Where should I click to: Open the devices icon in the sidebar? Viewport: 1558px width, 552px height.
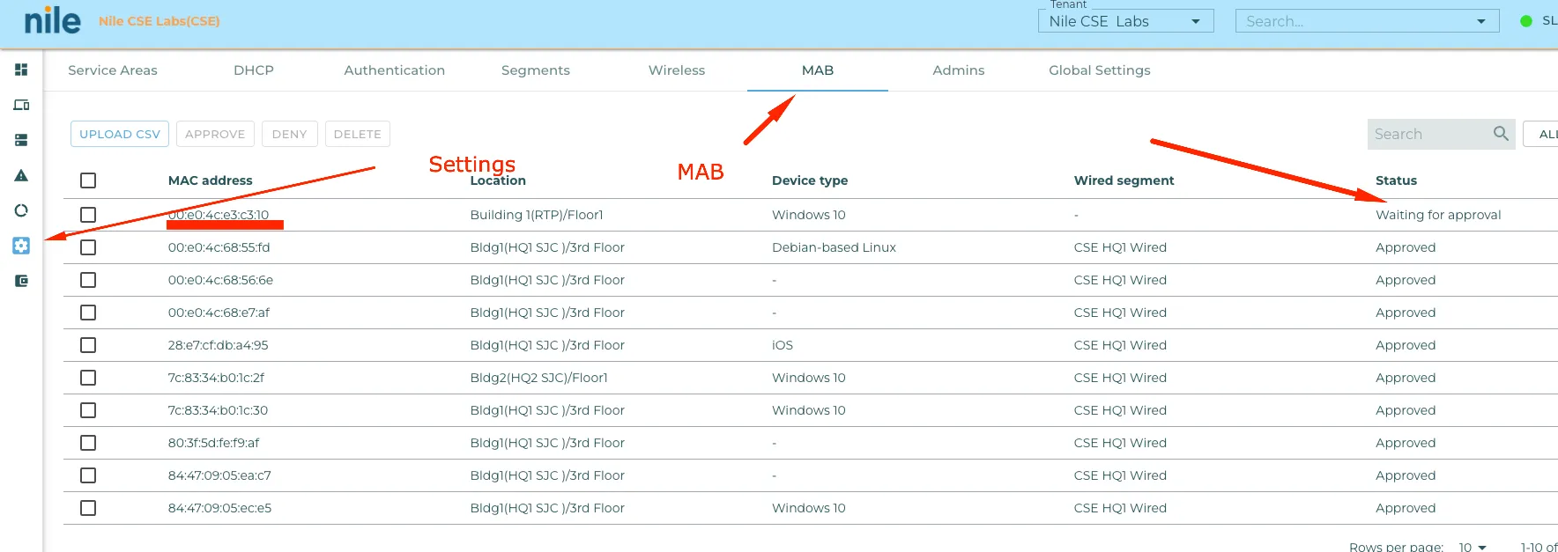[x=21, y=105]
